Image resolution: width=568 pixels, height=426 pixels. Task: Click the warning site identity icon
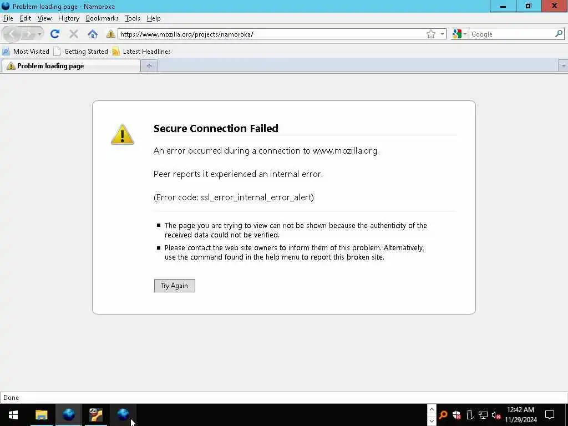point(111,34)
